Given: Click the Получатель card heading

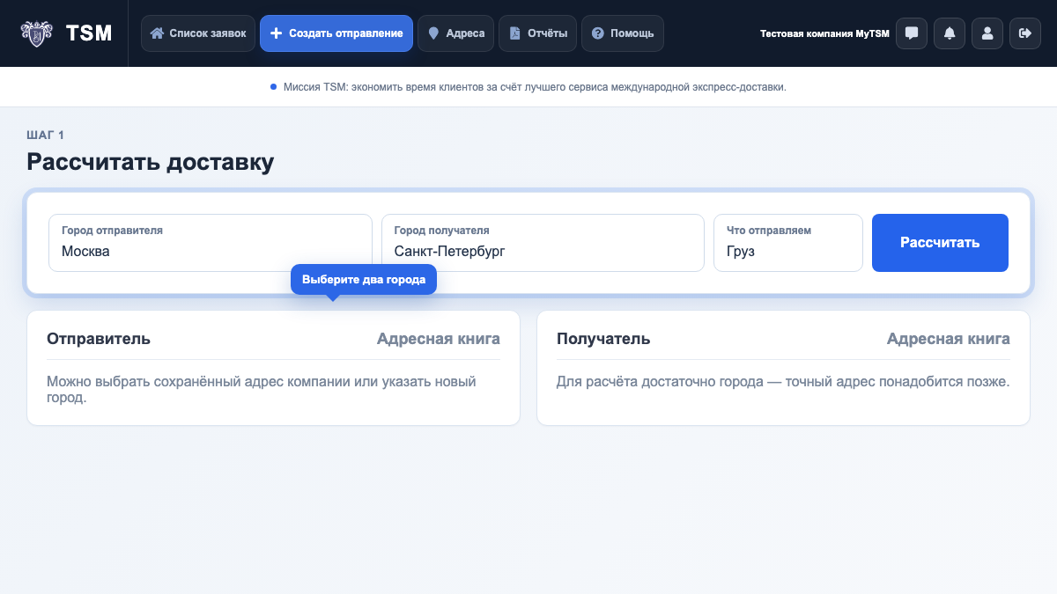Looking at the screenshot, I should (603, 339).
